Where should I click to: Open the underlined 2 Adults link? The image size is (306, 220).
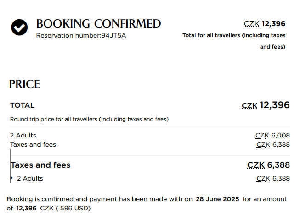pyautogui.click(x=30, y=178)
